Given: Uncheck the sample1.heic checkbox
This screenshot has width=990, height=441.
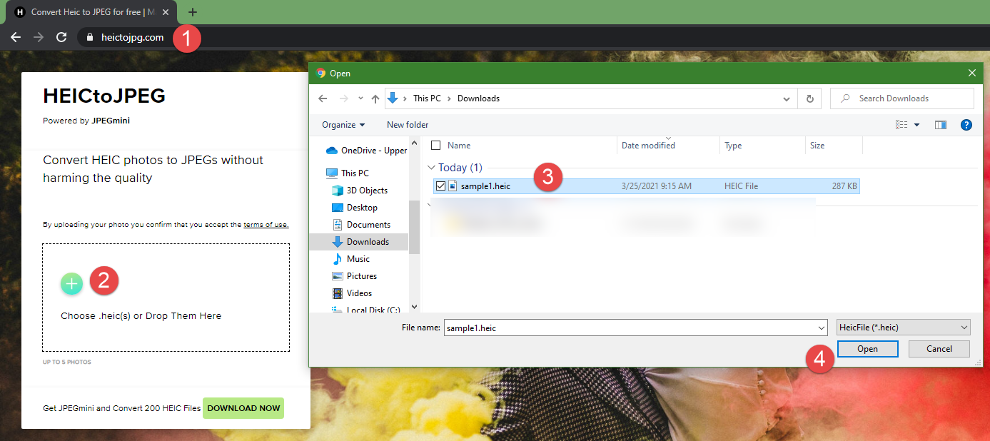Looking at the screenshot, I should tap(440, 186).
